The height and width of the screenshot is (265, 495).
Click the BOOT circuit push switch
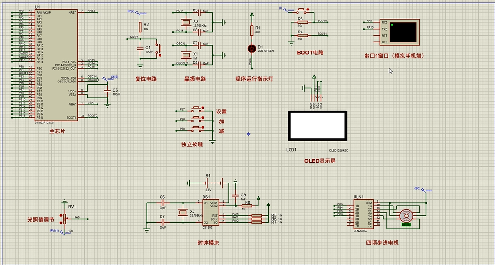click(302, 11)
